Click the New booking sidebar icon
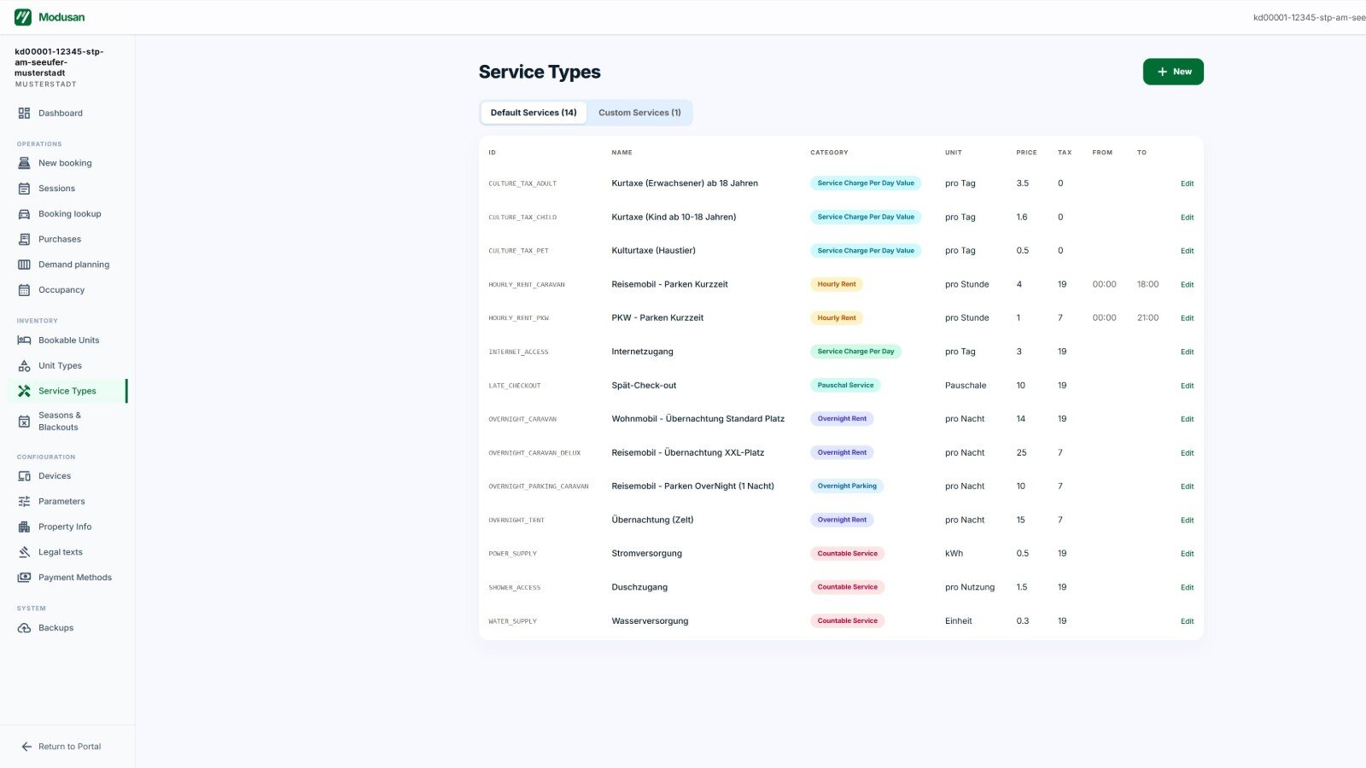 [24, 163]
